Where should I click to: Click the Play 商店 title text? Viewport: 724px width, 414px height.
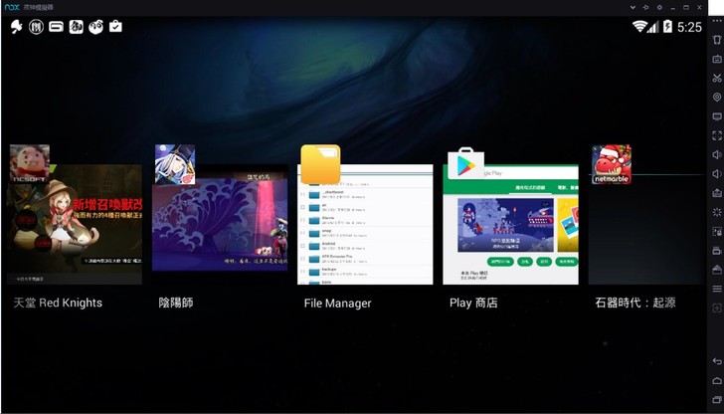click(473, 303)
